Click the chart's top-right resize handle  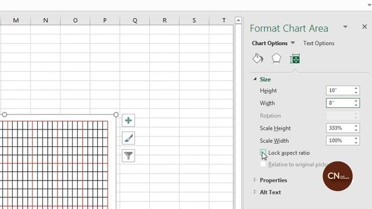116,115
